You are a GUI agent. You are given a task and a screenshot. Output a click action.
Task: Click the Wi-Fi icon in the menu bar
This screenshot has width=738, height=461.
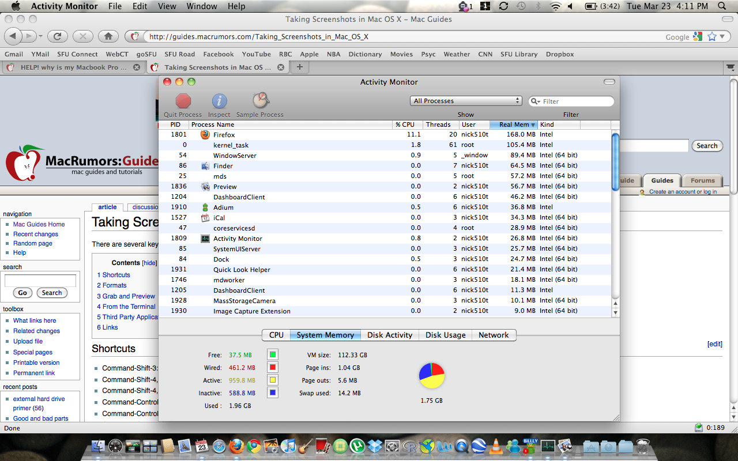(556, 6)
